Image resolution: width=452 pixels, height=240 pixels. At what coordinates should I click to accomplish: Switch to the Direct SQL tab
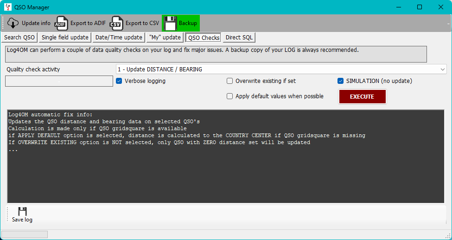pos(239,38)
